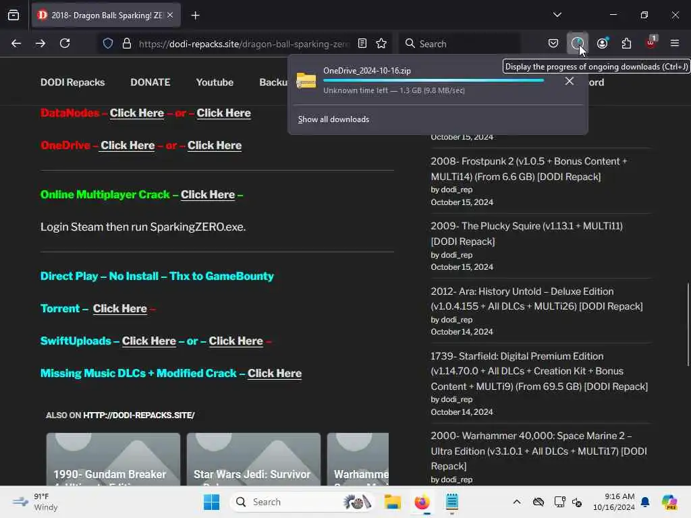Viewport: 691px width, 518px height.
Task: Open the display/network tray icon
Action: (x=559, y=502)
